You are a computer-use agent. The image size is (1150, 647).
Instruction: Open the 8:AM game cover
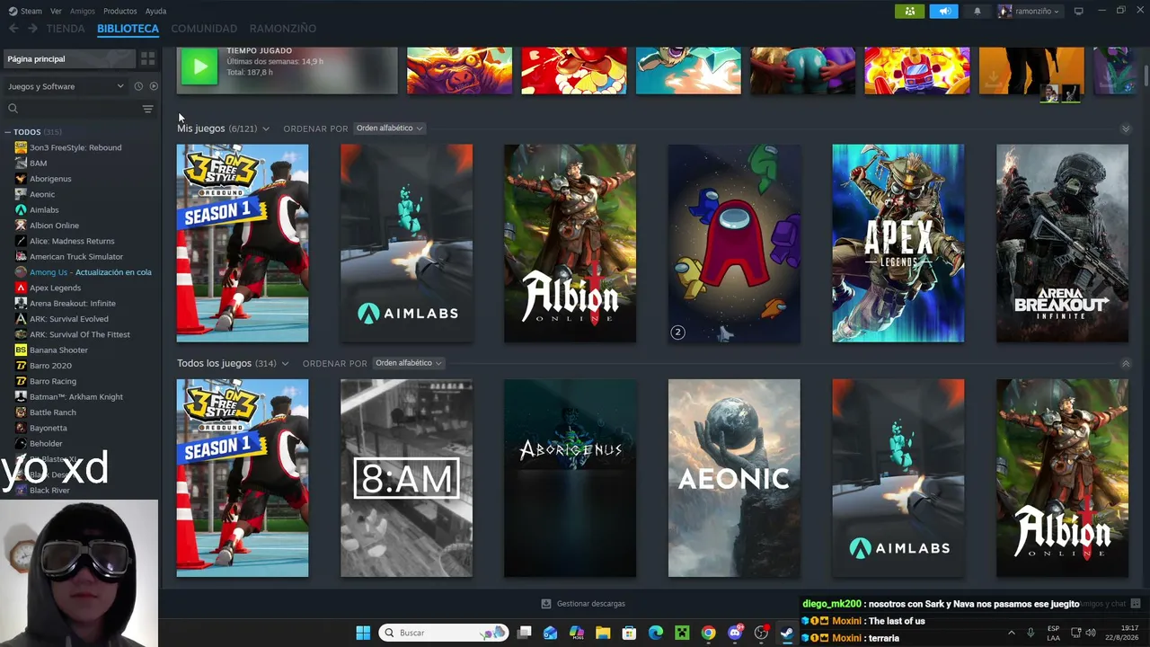[406, 478]
